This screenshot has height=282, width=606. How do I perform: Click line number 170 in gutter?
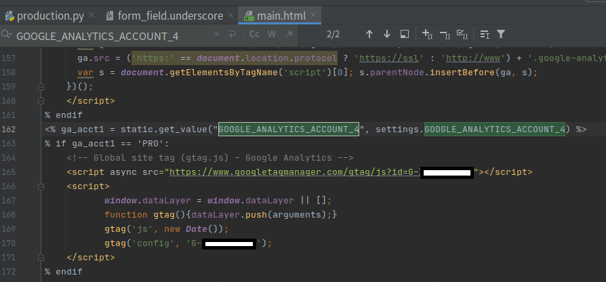click(9, 243)
